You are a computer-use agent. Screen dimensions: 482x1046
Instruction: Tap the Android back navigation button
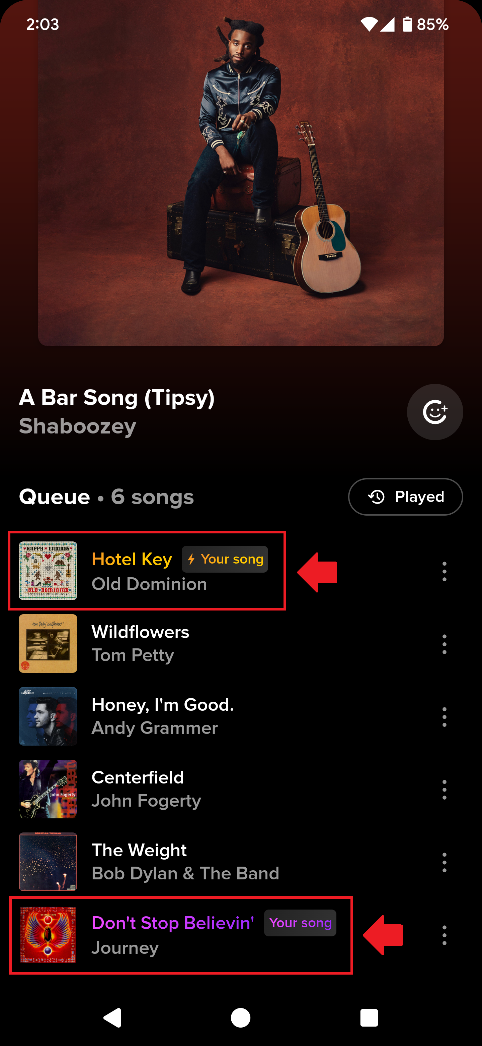click(112, 1018)
